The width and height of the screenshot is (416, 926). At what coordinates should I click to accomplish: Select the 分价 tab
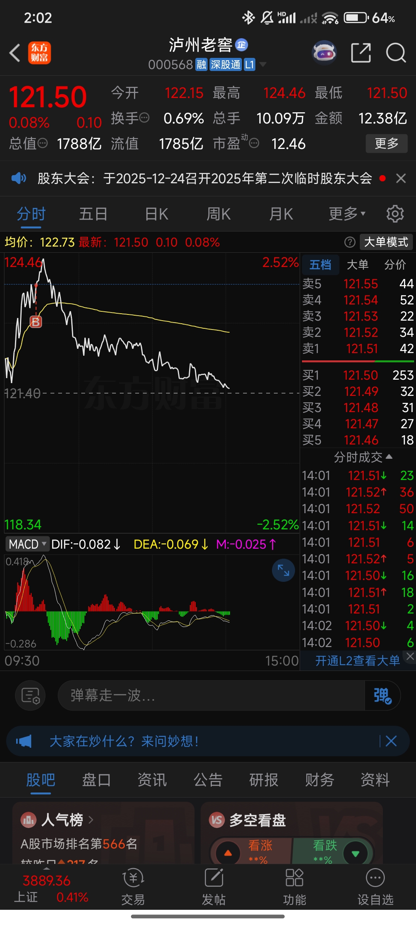[x=395, y=265]
